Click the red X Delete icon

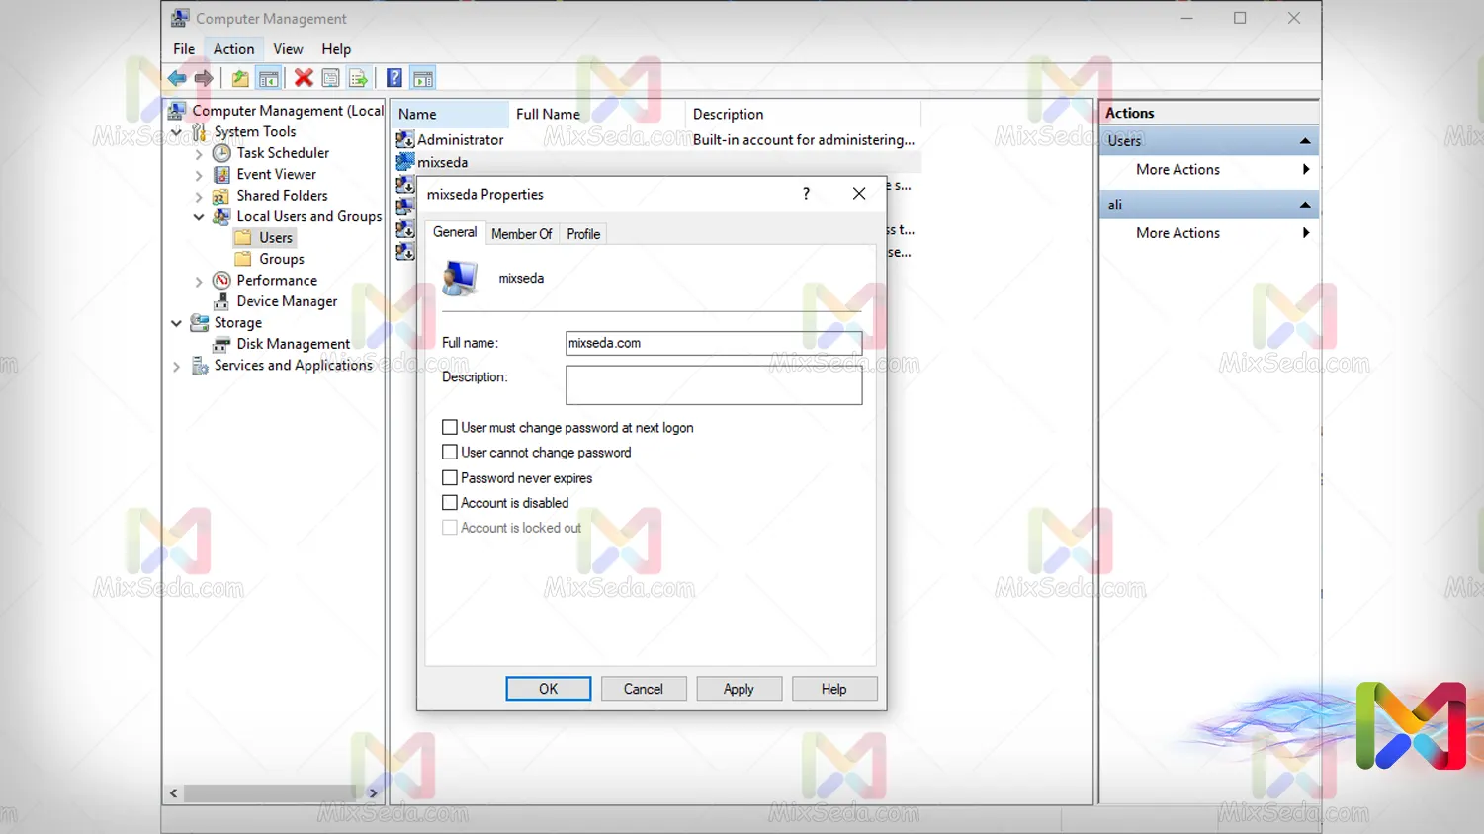[304, 78]
